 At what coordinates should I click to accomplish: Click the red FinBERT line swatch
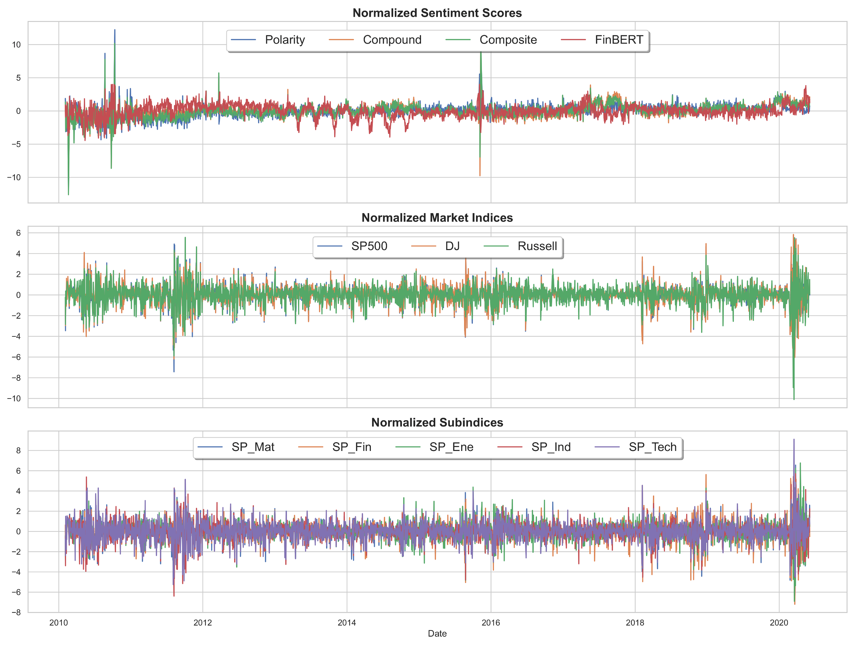tap(573, 40)
